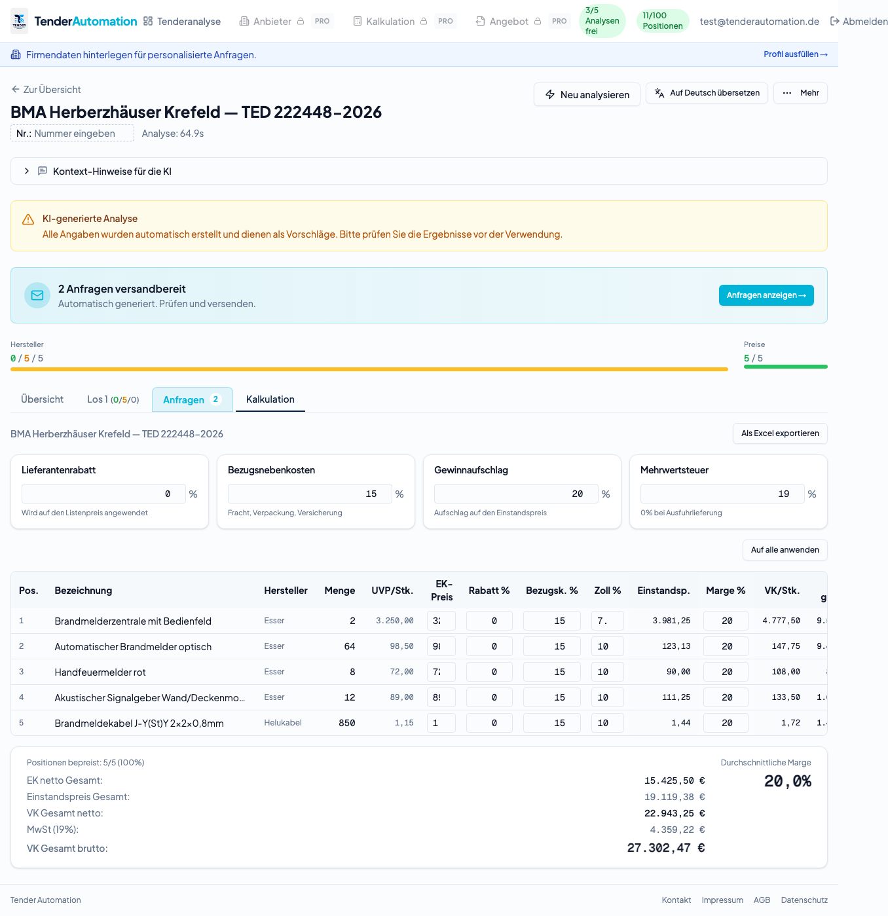888x916 pixels.
Task: Click the lightning bolt Neu analysieren icon
Action: [x=550, y=95]
